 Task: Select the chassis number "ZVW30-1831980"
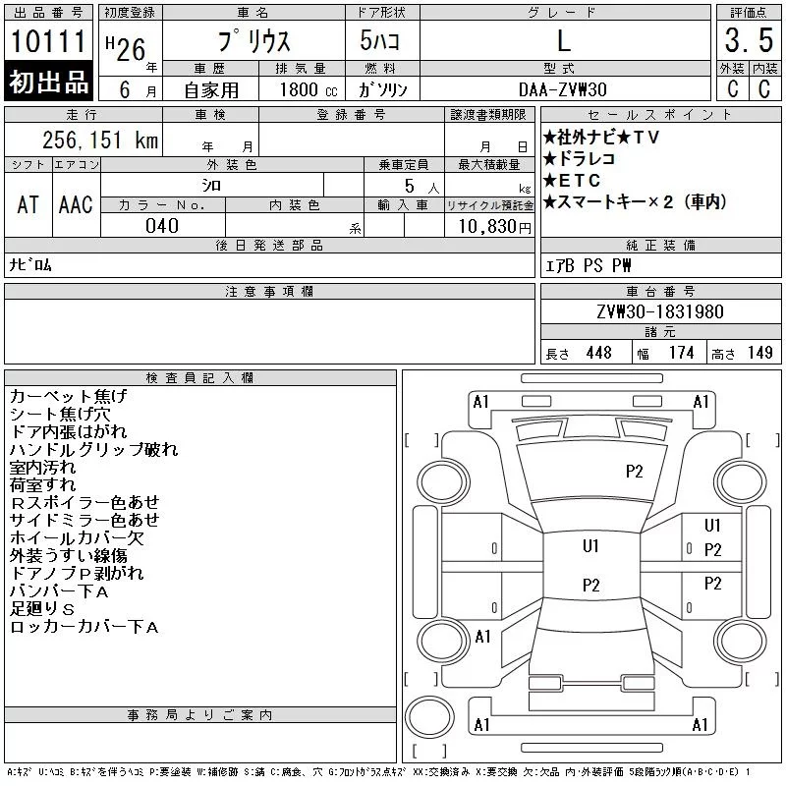point(660,311)
